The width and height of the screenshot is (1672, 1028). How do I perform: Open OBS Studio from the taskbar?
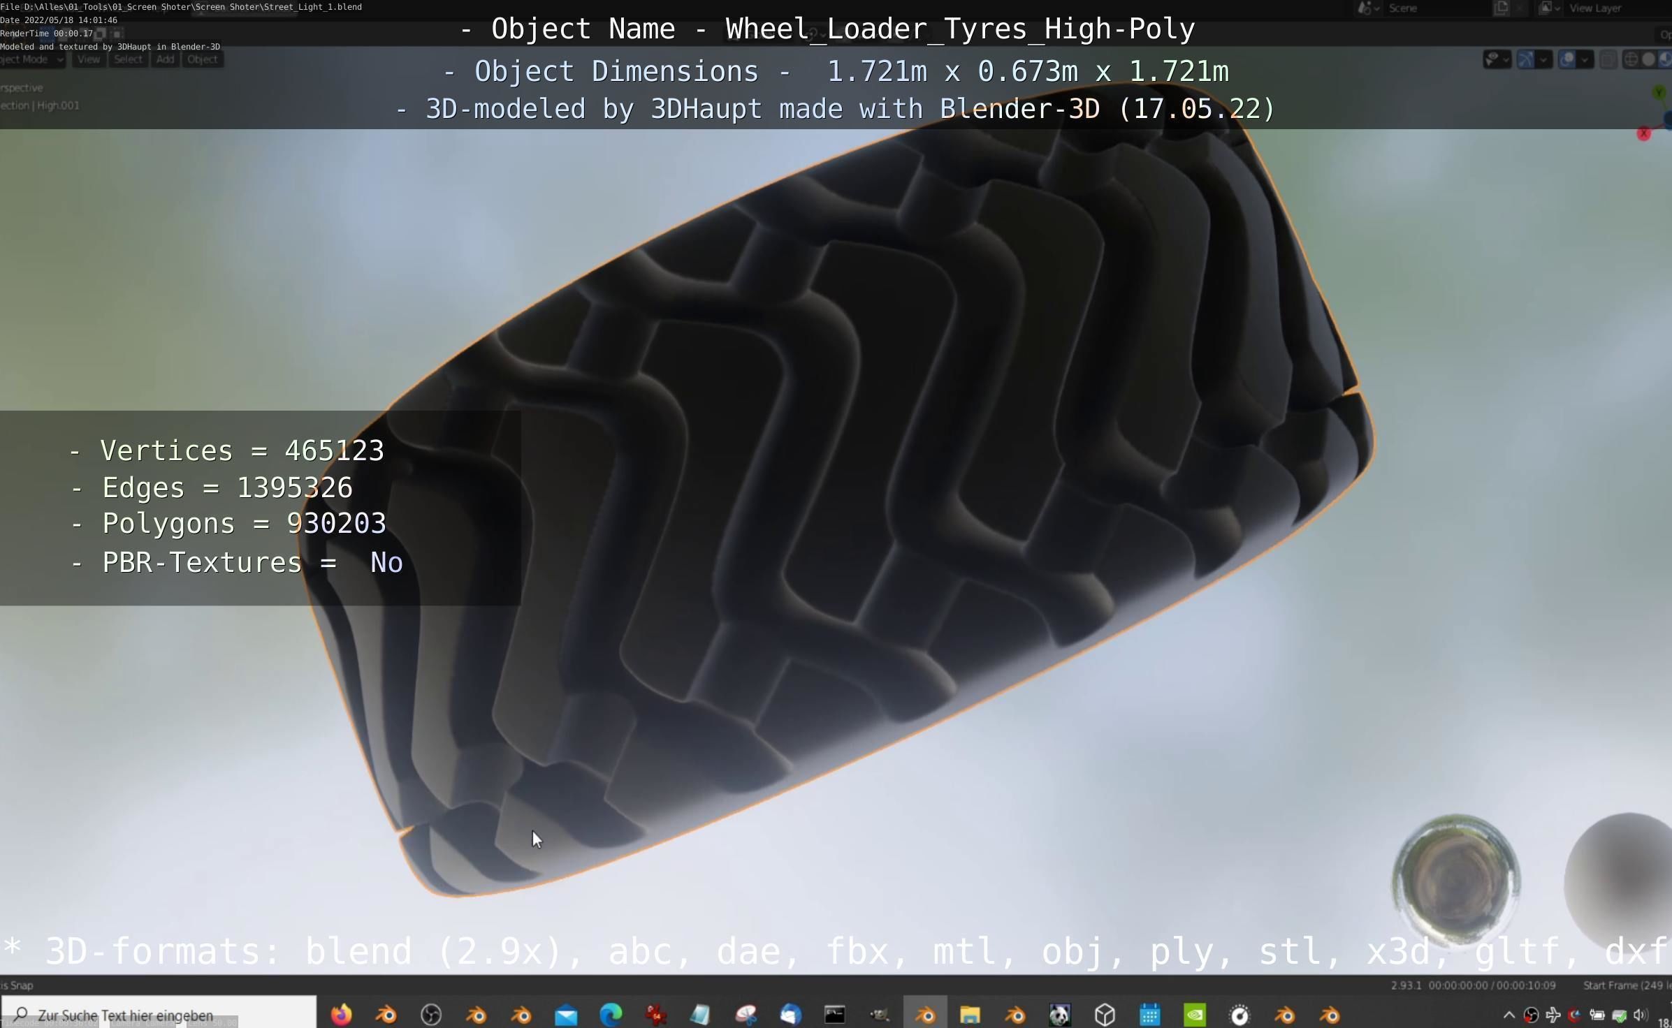pyautogui.click(x=431, y=1014)
